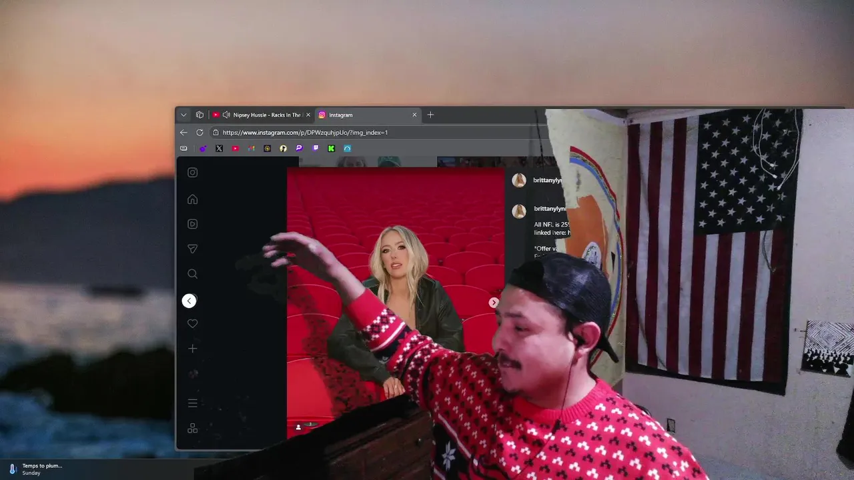Viewport: 854px width, 480px height.
Task: Open the green Kick bookmark icon
Action: (331, 148)
